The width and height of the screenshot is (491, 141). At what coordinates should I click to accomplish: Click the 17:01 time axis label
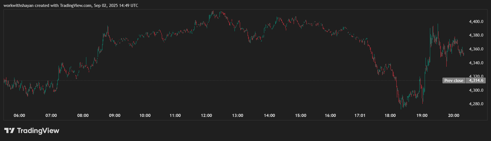[x=360, y=116]
